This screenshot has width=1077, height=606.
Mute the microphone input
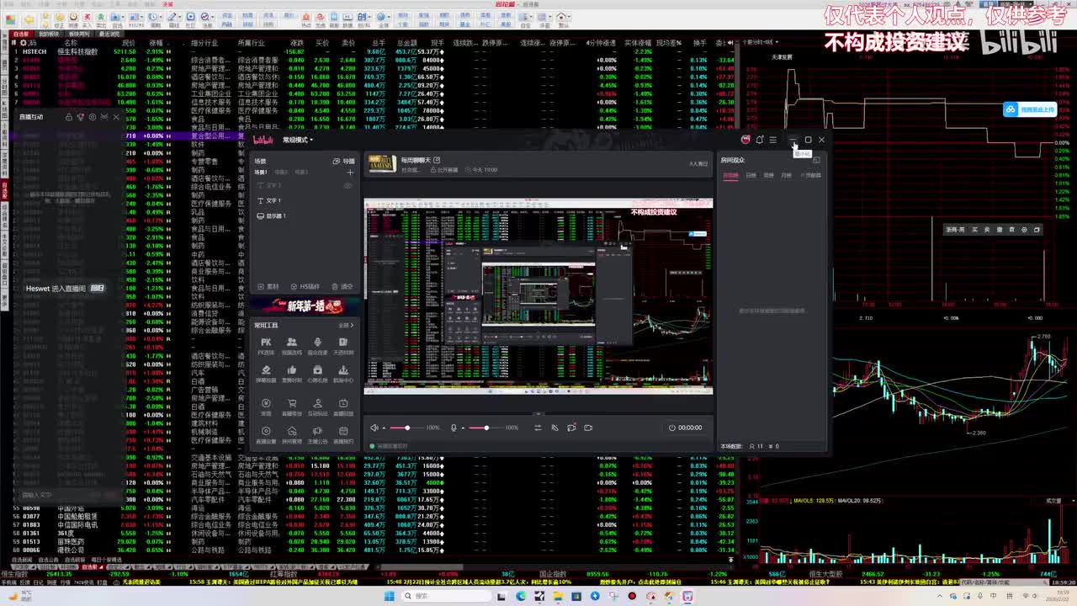pyautogui.click(x=454, y=428)
